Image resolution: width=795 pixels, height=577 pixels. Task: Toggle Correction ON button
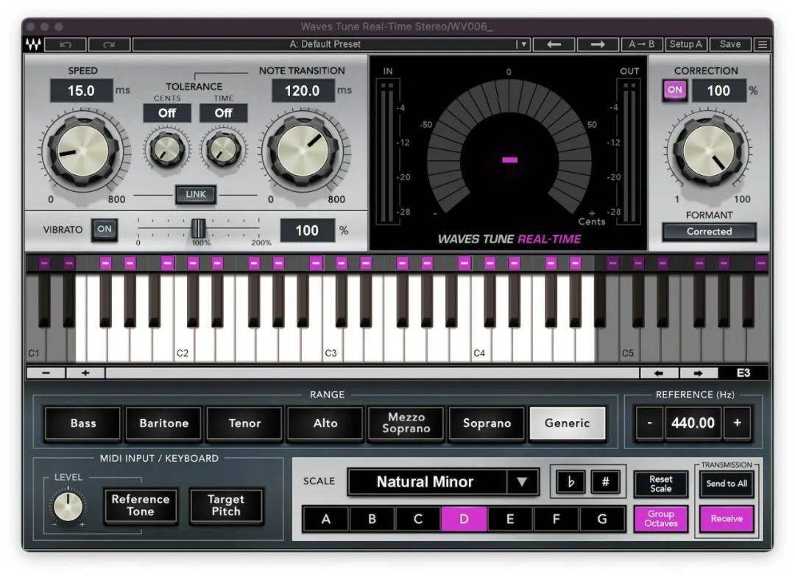(x=674, y=90)
